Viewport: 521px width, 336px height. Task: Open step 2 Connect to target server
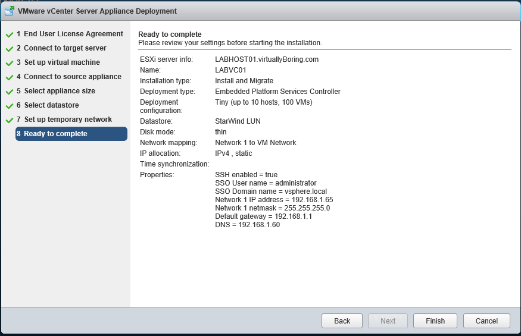[61, 48]
